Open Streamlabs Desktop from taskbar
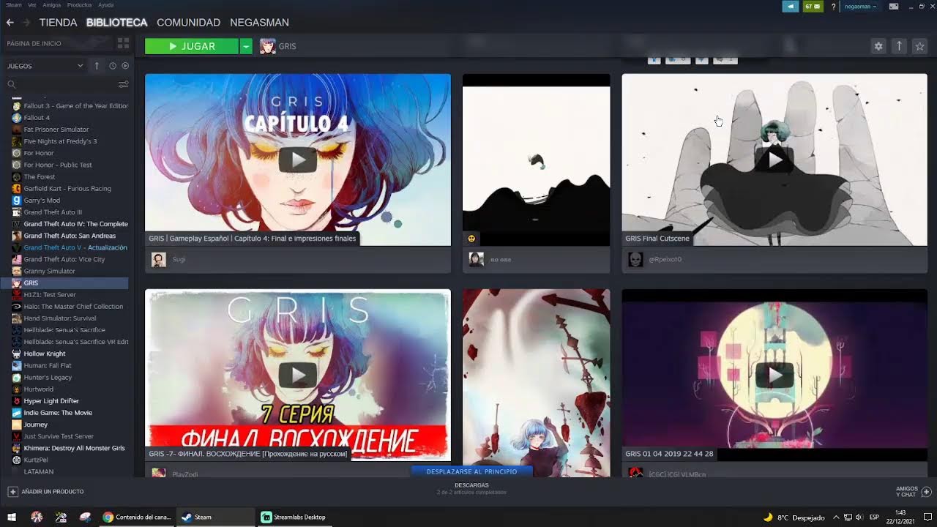Viewport: 937px width, 527px height. coord(294,517)
